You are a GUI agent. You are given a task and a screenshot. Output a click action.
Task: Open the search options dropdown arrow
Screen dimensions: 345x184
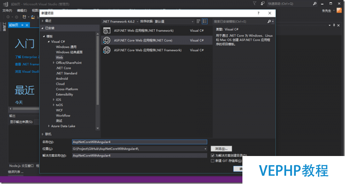tap(273, 22)
